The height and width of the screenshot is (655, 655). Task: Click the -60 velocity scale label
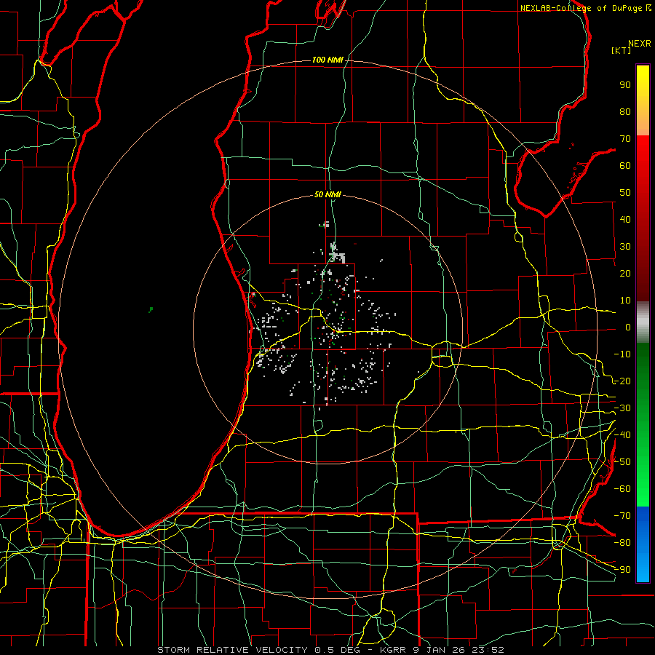click(622, 489)
